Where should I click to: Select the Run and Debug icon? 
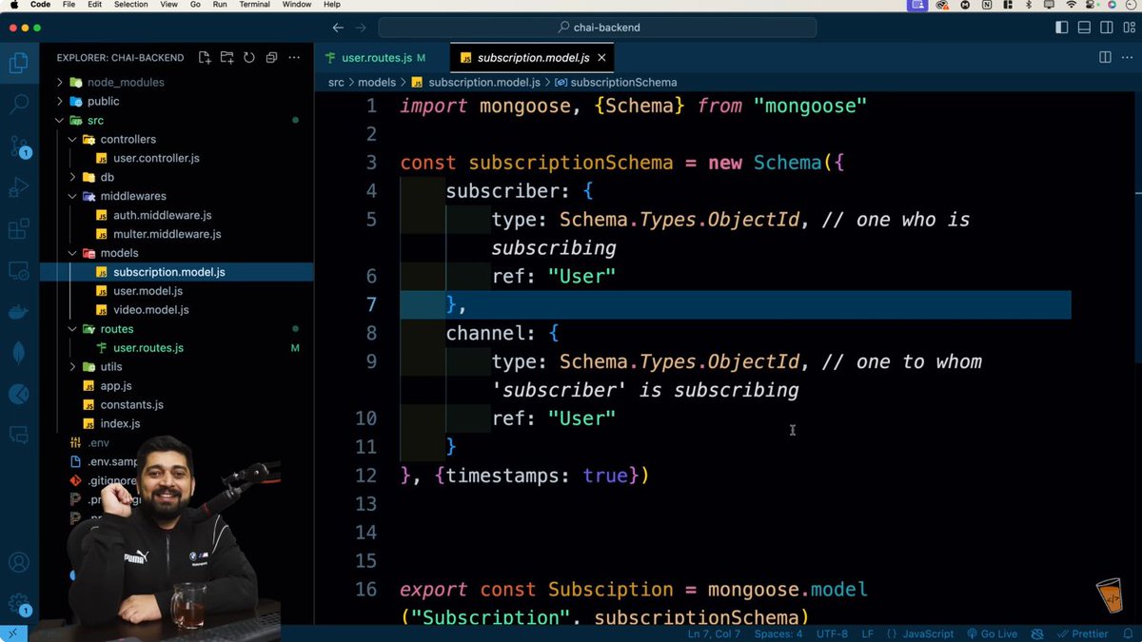point(21,186)
